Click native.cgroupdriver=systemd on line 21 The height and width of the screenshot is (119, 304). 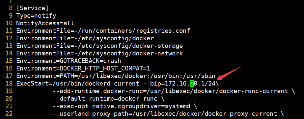pyautogui.click(x=141, y=106)
